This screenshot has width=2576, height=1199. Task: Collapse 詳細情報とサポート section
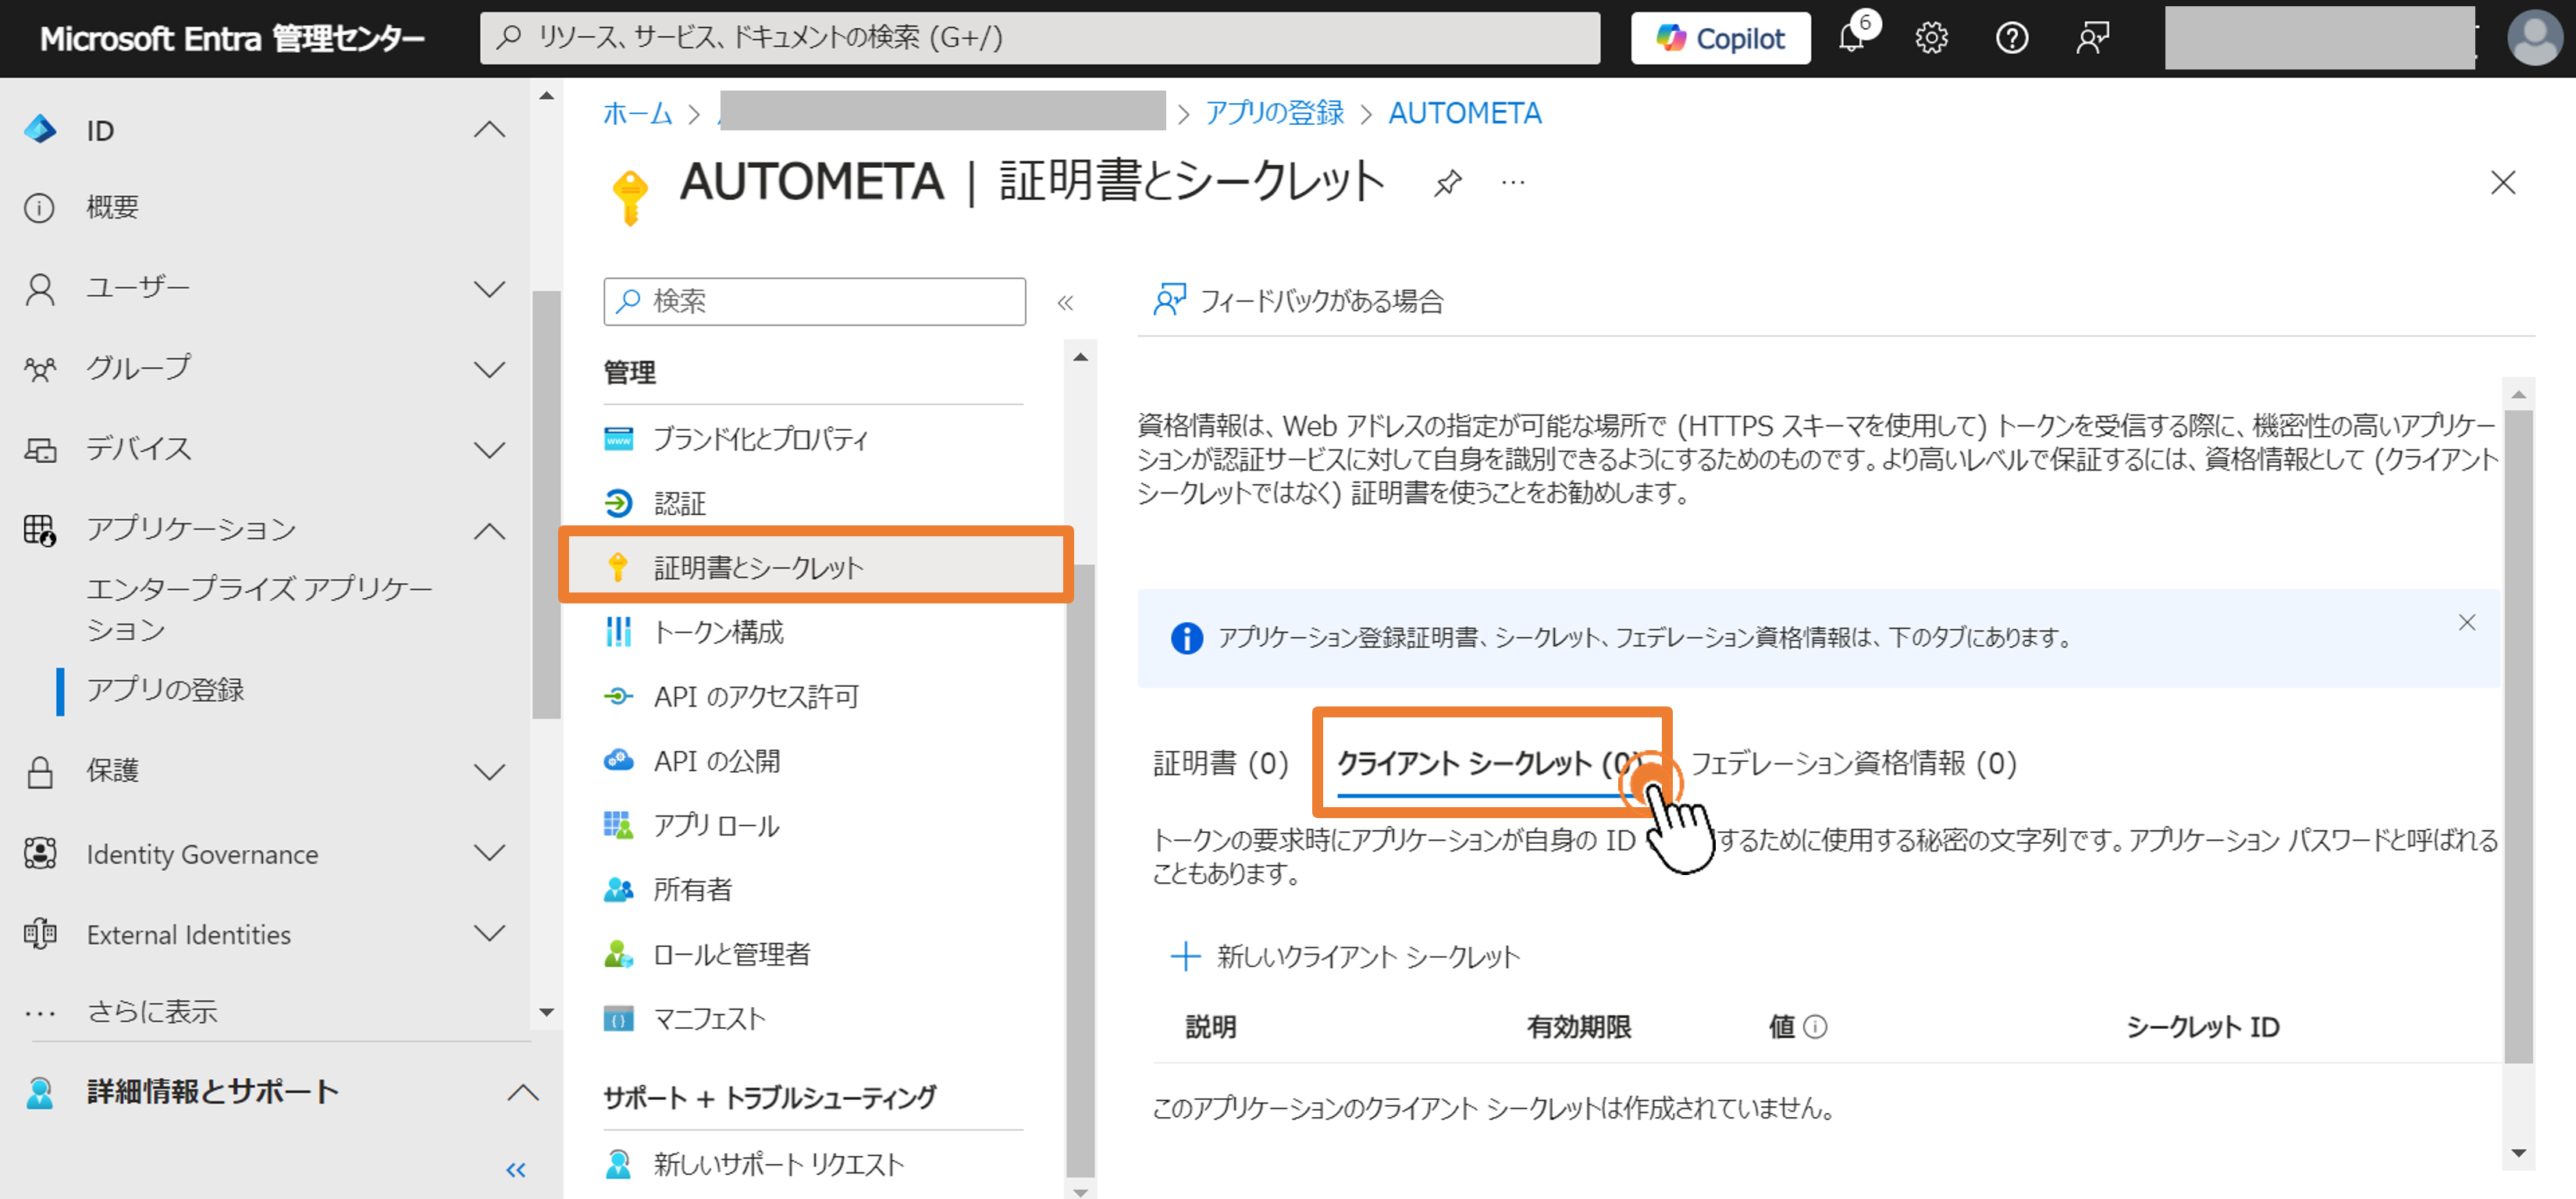click(522, 1092)
